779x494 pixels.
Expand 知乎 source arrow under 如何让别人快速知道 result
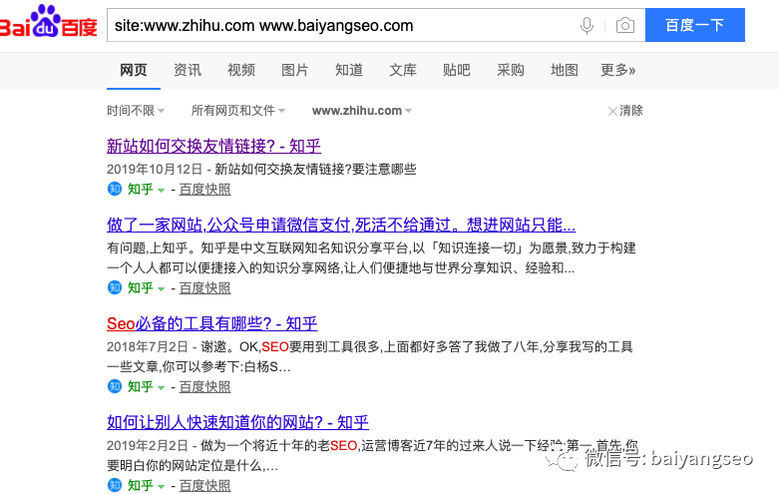click(161, 487)
